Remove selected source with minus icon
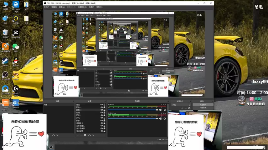 [81, 135]
